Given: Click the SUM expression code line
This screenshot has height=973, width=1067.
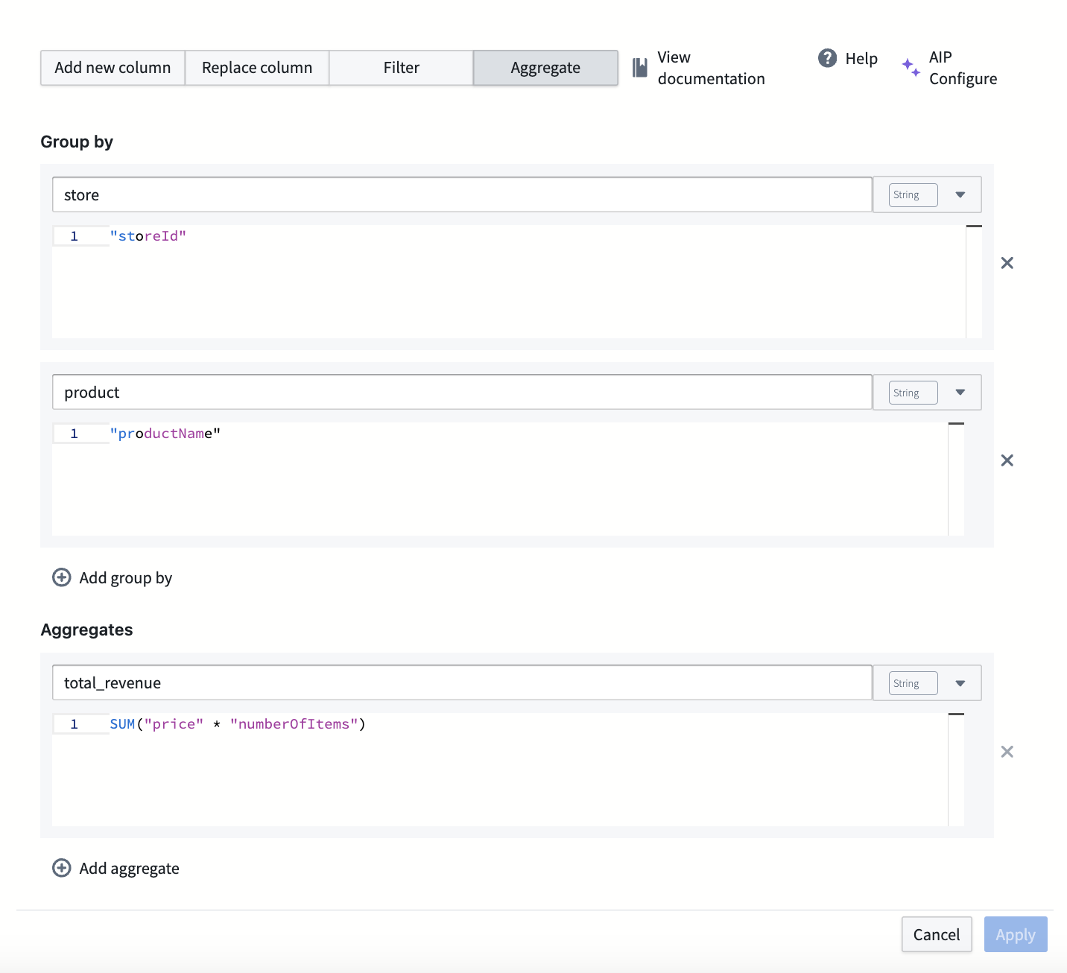Looking at the screenshot, I should pos(238,724).
